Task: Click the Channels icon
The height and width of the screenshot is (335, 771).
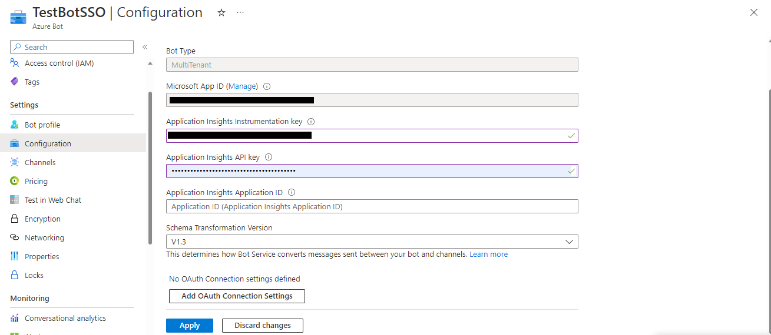Action: 15,162
